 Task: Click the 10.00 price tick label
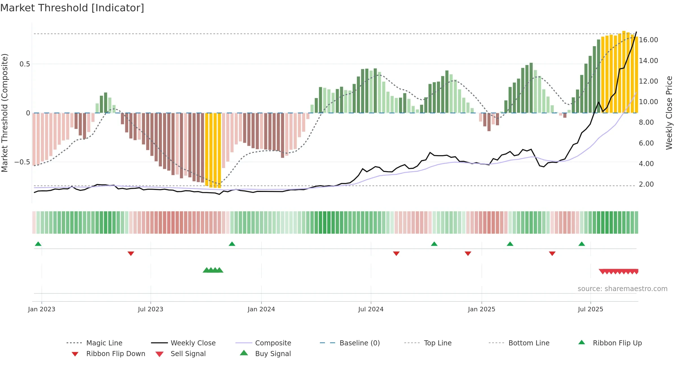click(x=649, y=102)
